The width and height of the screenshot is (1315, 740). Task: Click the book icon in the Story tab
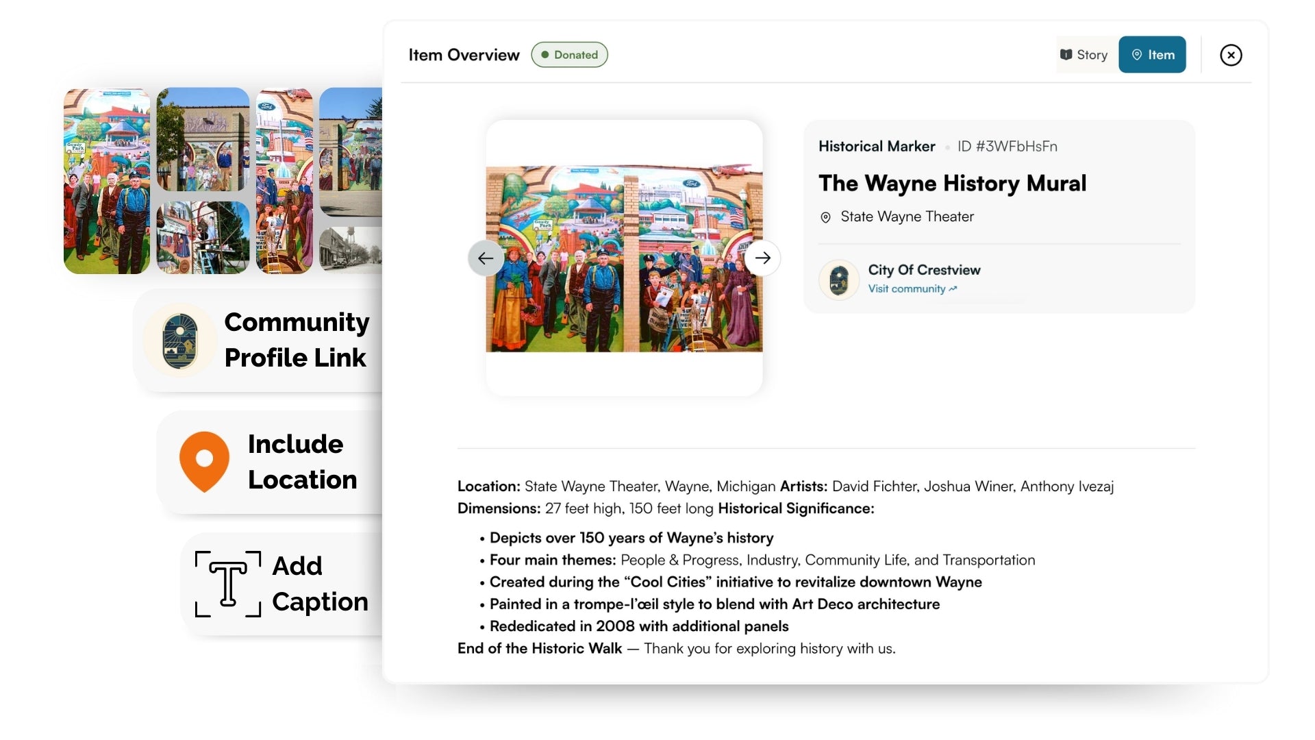(x=1066, y=55)
